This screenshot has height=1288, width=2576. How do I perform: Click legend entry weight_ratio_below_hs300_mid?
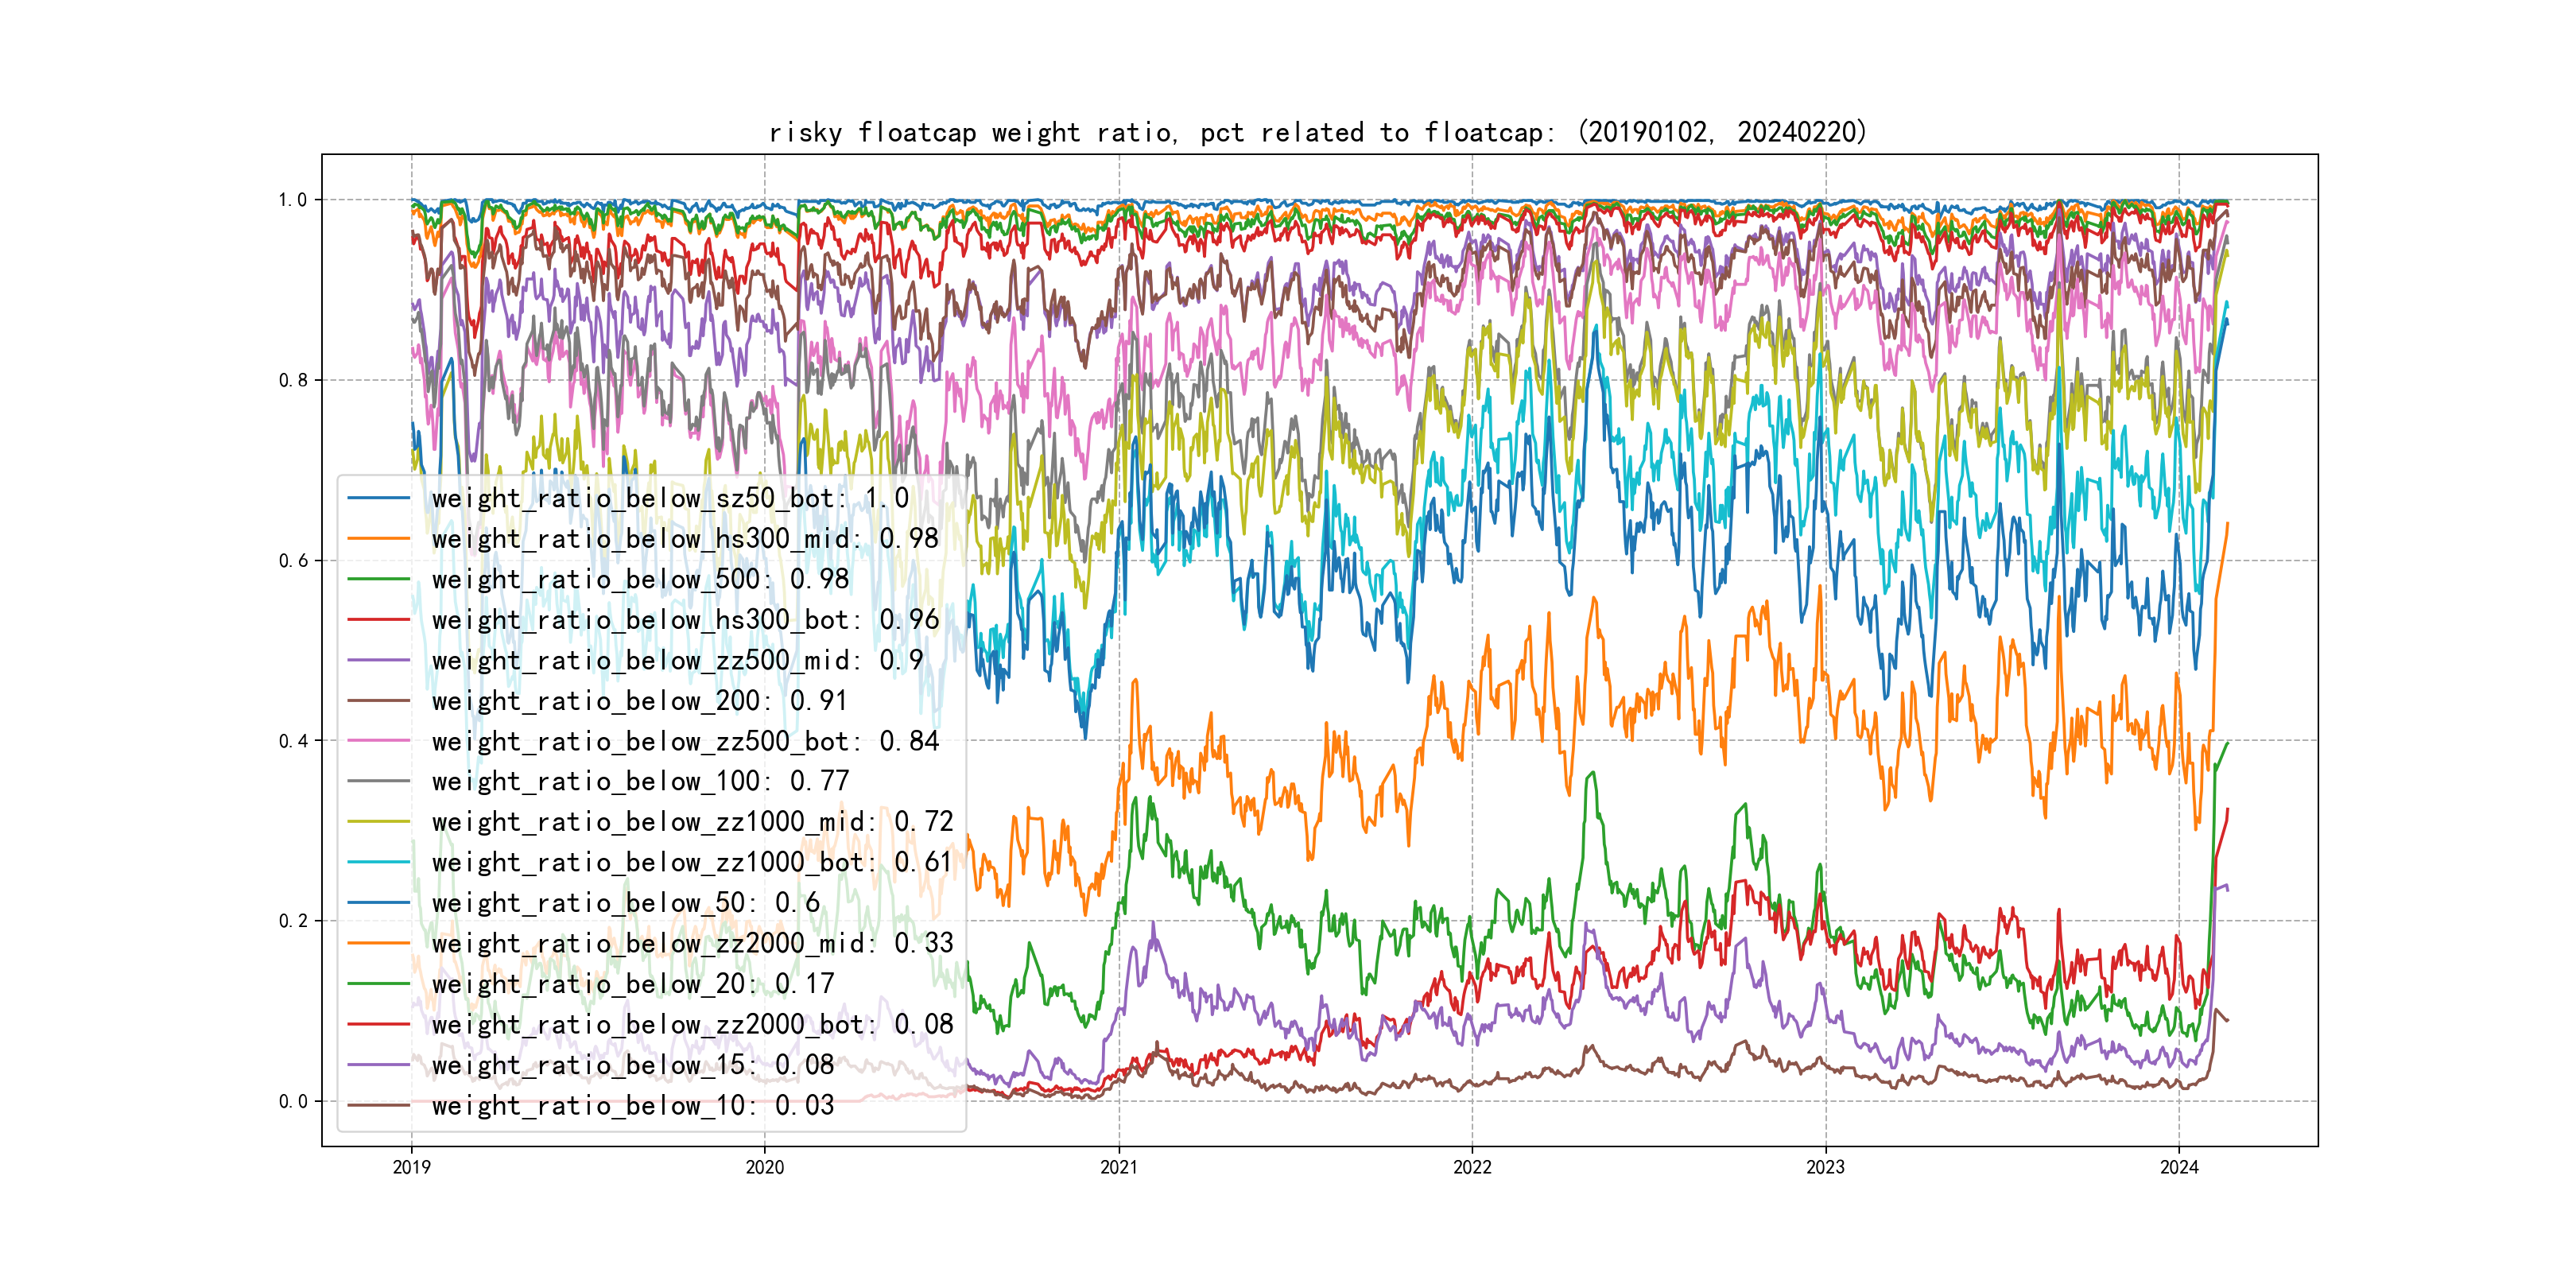click(684, 539)
